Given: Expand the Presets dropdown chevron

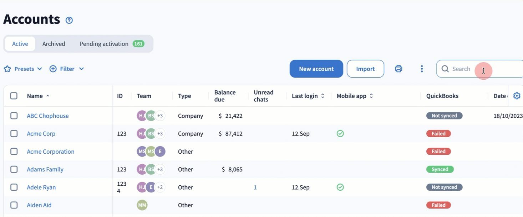Looking at the screenshot, I should tap(40, 69).
